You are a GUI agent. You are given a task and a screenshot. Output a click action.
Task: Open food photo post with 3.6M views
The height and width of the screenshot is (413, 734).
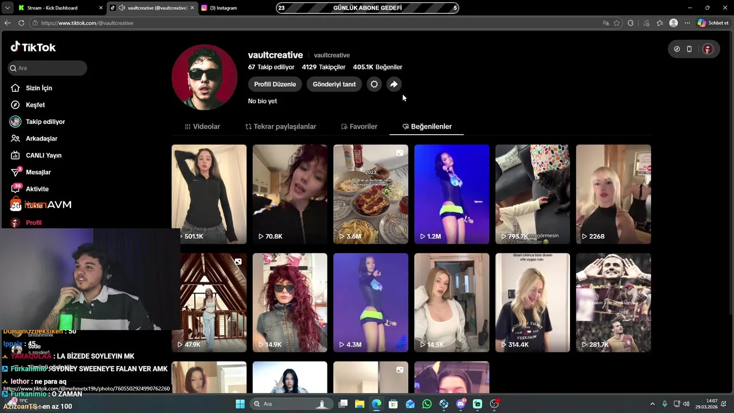tap(370, 194)
